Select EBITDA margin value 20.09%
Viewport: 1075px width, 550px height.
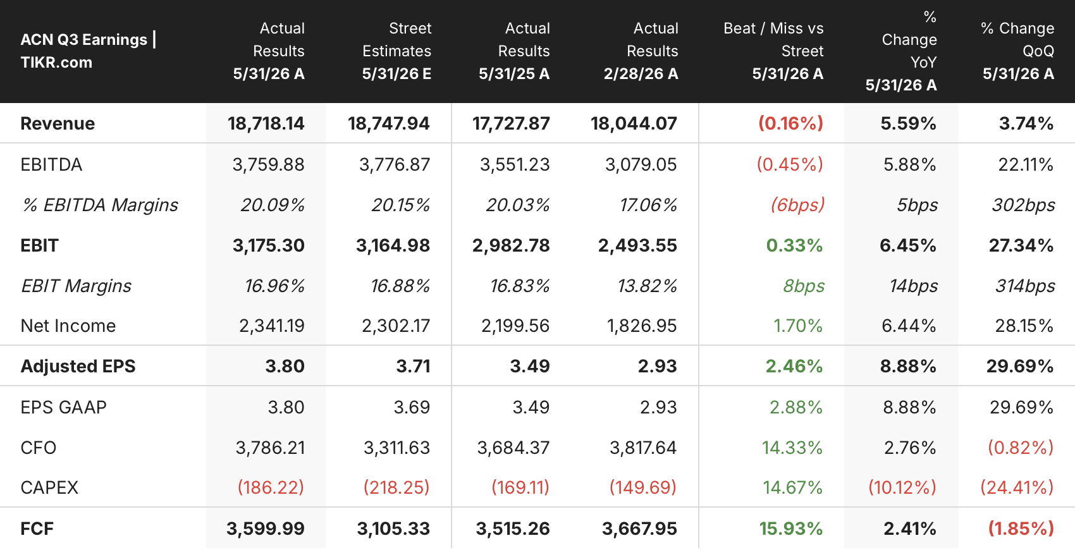(273, 205)
